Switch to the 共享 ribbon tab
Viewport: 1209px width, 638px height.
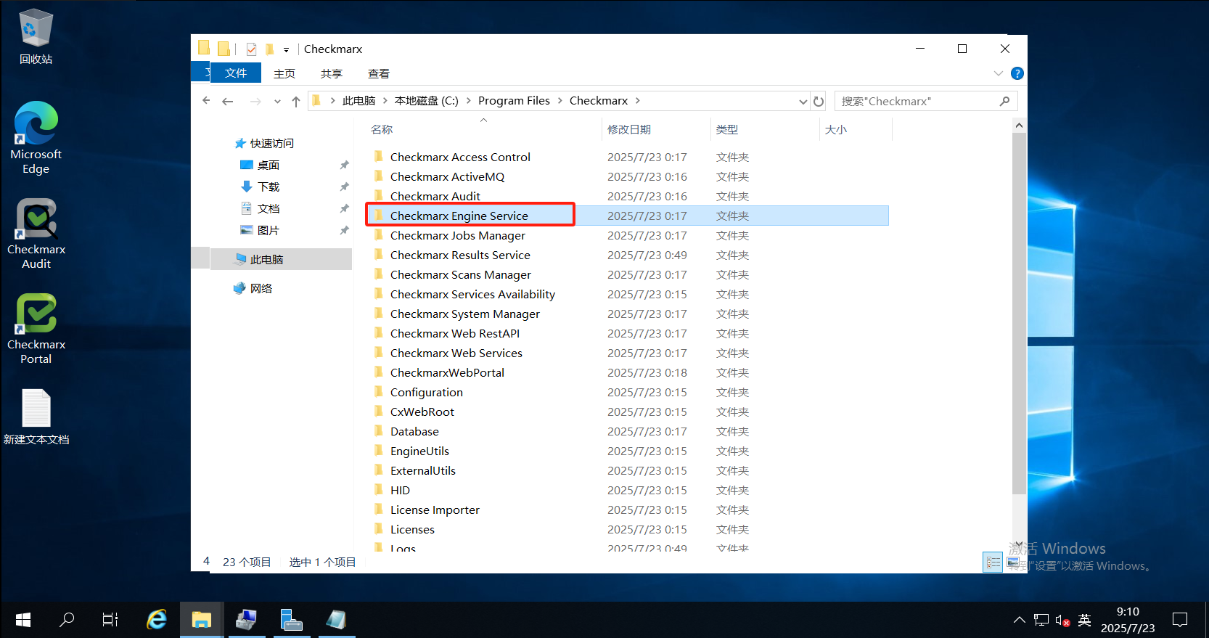pyautogui.click(x=332, y=73)
